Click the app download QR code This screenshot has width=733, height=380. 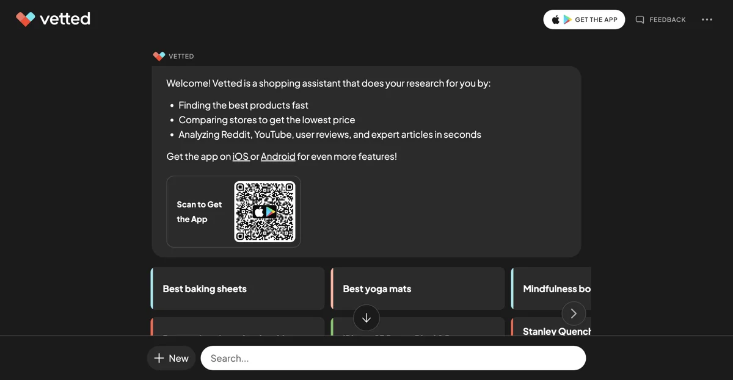(264, 212)
